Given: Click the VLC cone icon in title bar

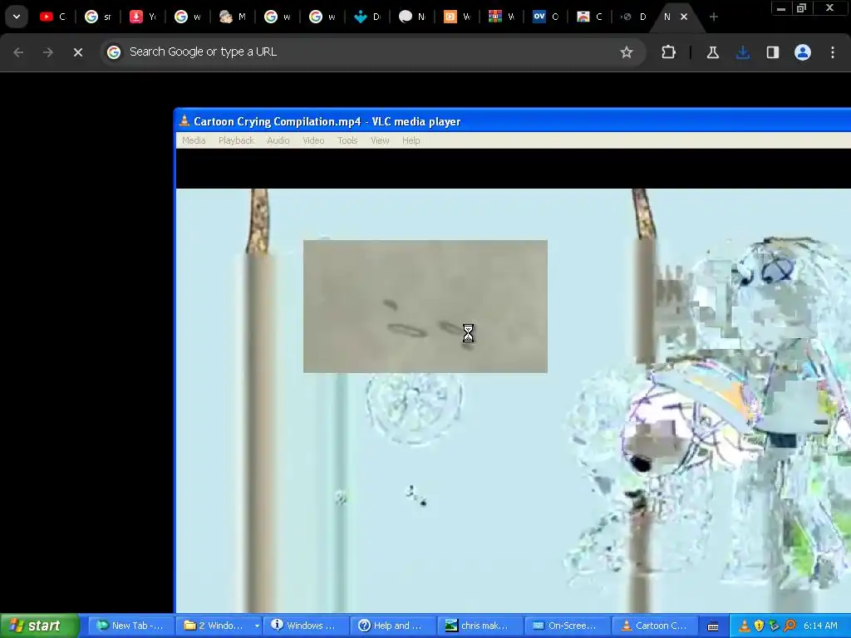Looking at the screenshot, I should pos(184,120).
